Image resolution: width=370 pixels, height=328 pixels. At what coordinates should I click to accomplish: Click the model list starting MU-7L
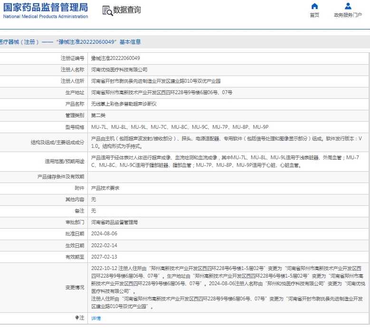pos(180,127)
